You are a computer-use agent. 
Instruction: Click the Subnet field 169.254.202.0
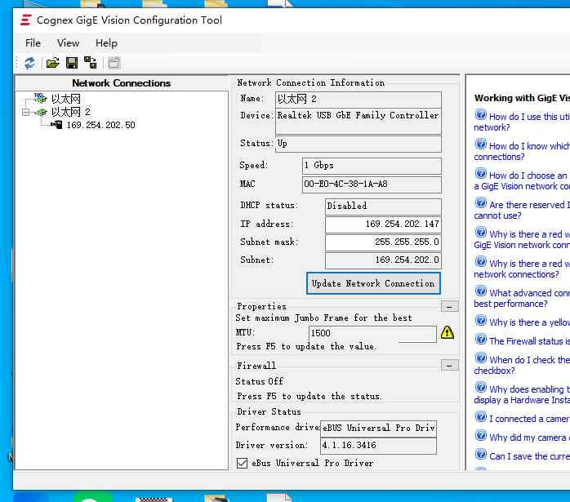click(x=383, y=260)
